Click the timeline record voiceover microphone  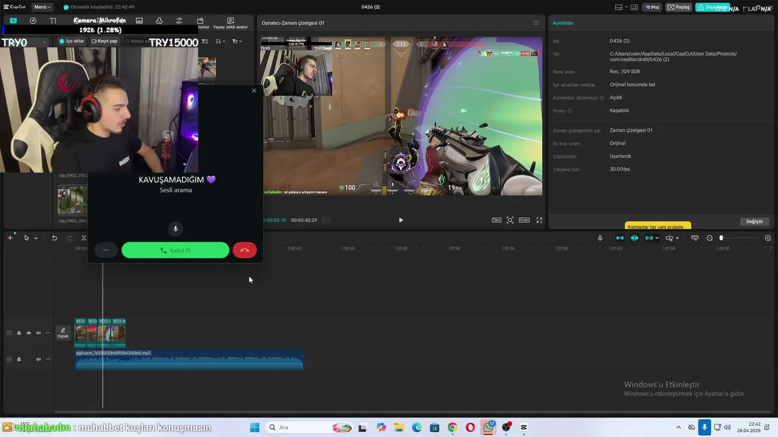(600, 238)
